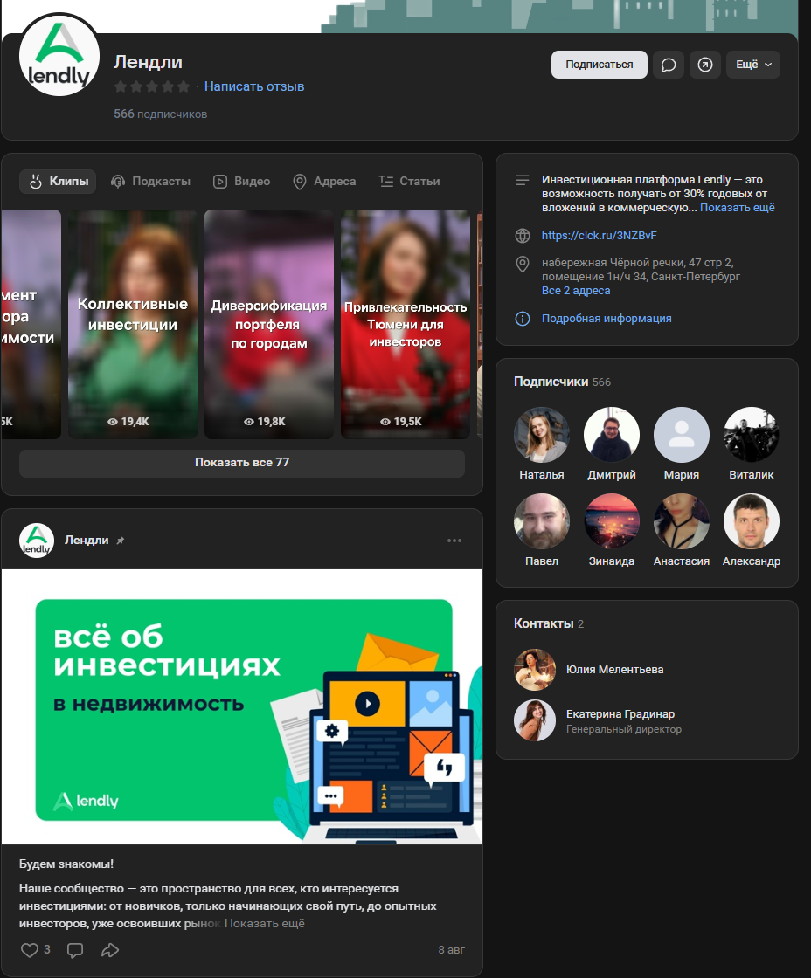Switch to the Клипы tab
The width and height of the screenshot is (811, 978).
(x=58, y=182)
